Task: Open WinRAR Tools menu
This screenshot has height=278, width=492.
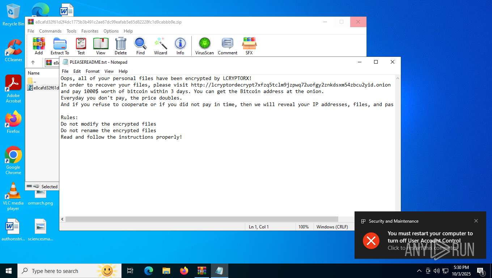Action: point(71,31)
